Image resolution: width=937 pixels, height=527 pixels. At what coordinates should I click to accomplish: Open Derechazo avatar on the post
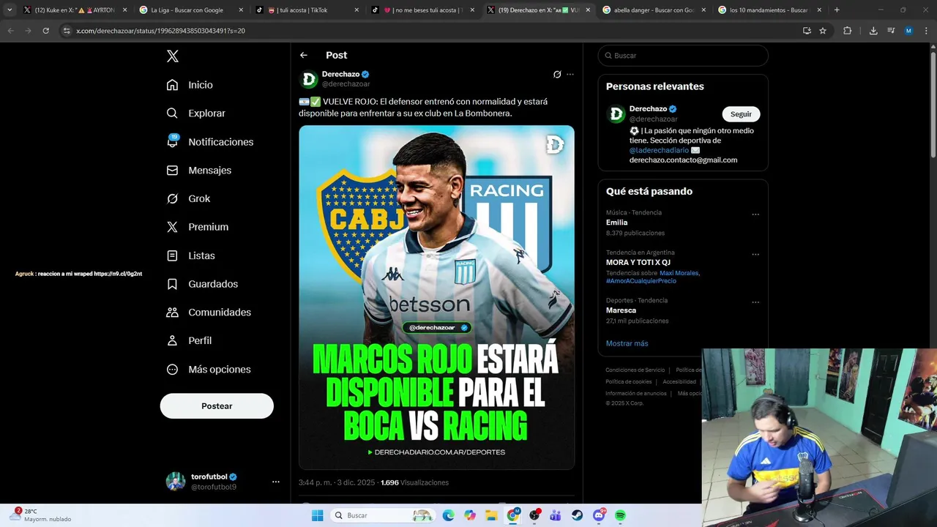point(309,79)
